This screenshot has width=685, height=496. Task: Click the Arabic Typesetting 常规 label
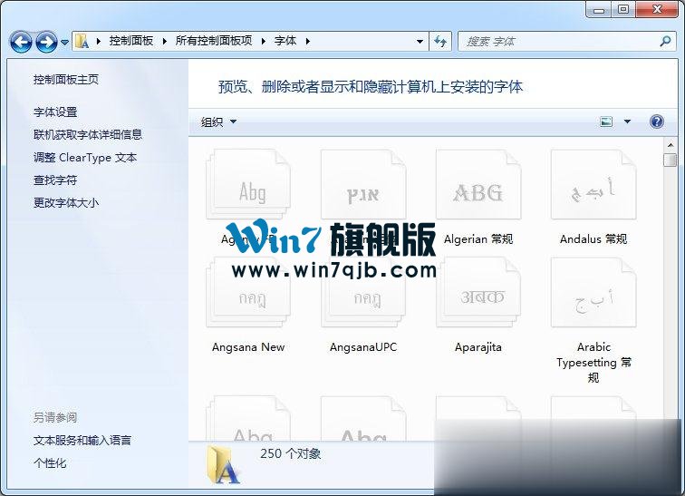[593, 363]
